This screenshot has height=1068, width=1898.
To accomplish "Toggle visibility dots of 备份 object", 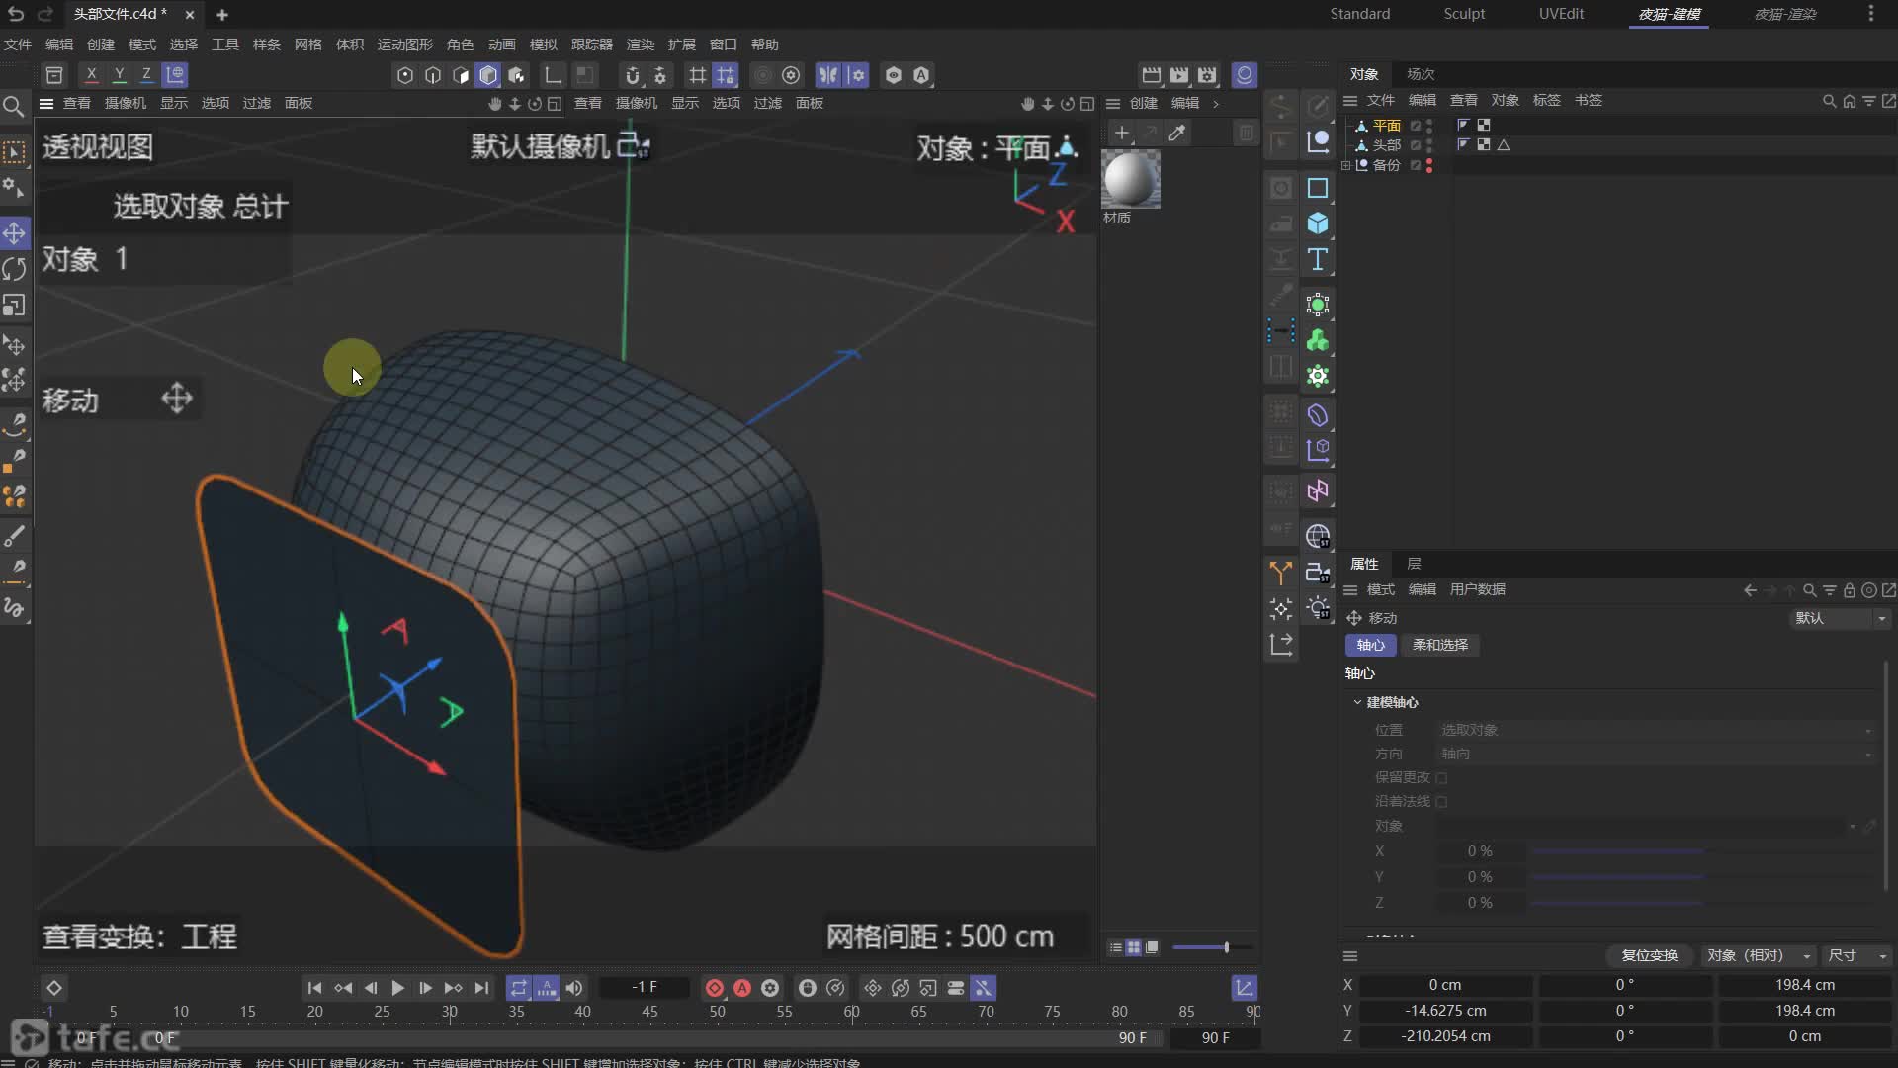I will click(x=1429, y=165).
